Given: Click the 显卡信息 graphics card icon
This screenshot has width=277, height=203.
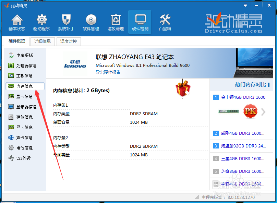Looking at the screenshot, I should 11,96.
